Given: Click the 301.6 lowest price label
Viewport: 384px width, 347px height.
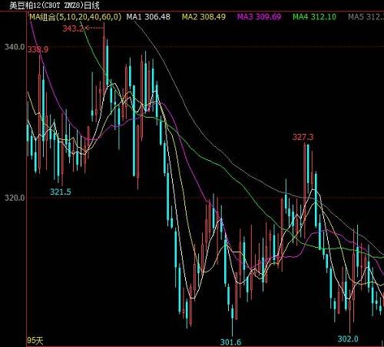Looking at the screenshot, I should pyautogui.click(x=230, y=342).
